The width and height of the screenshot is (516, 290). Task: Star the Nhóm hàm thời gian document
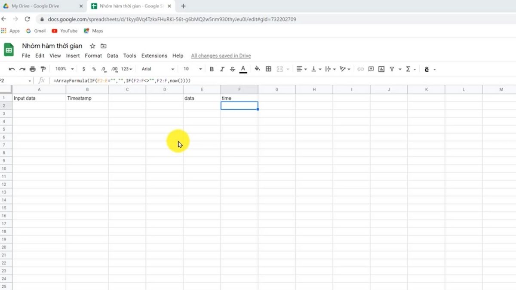tap(92, 46)
